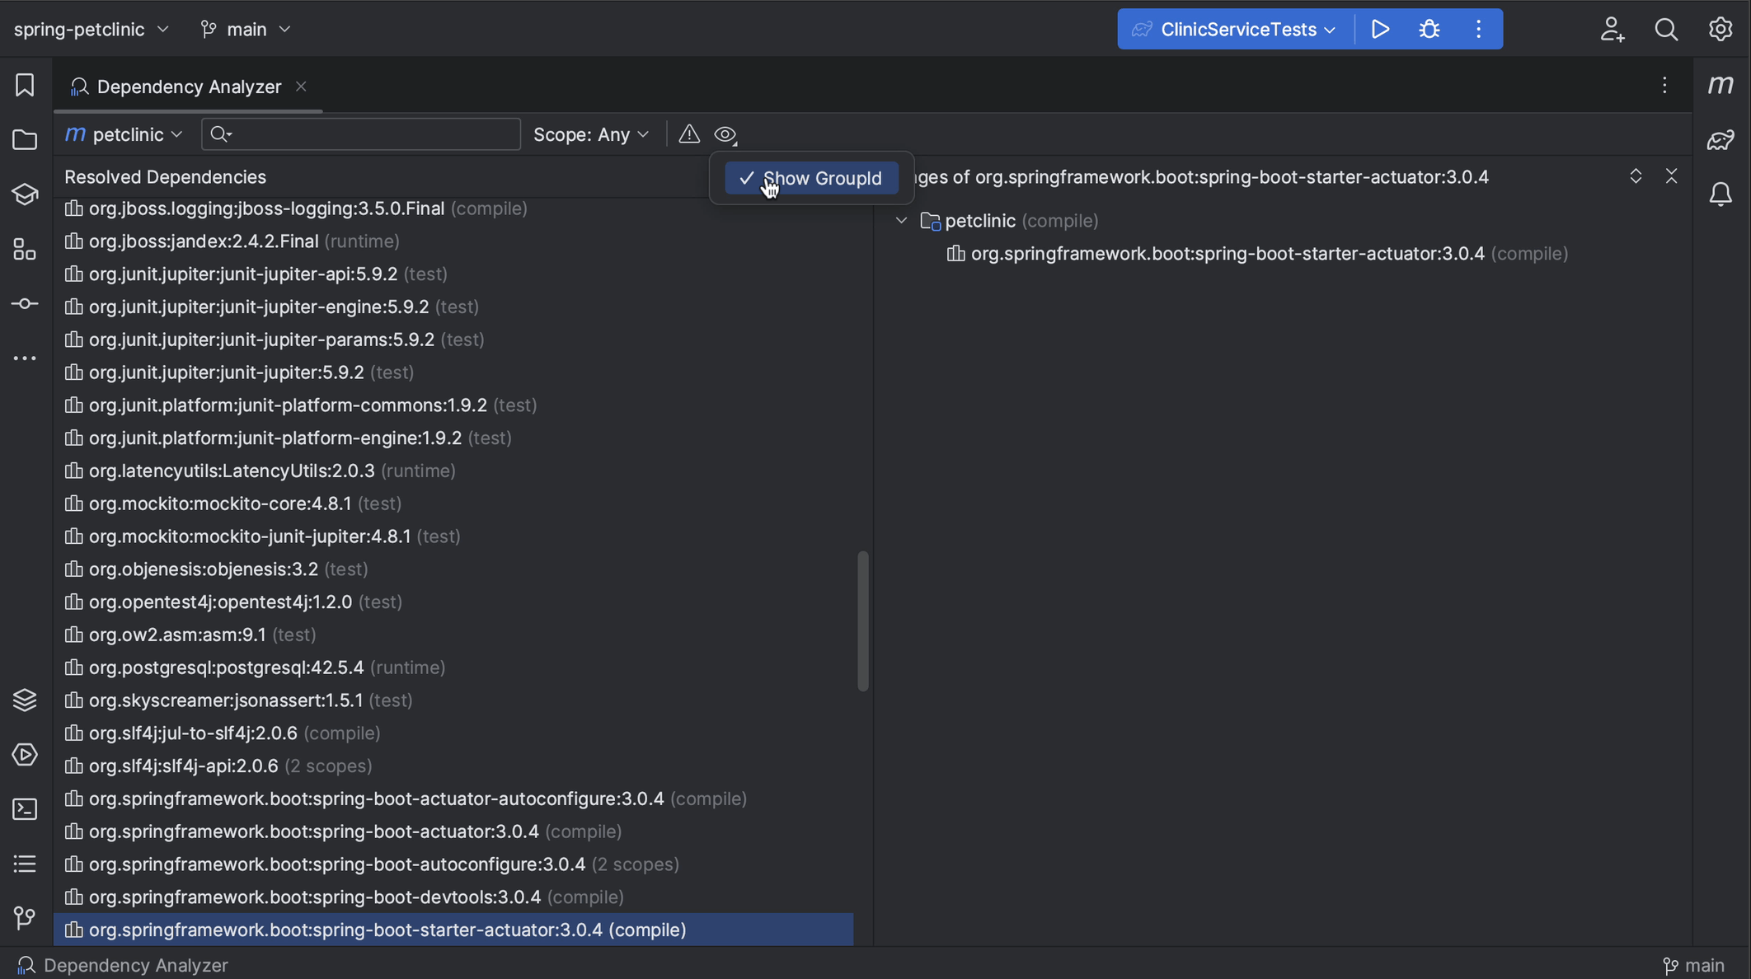1751x979 pixels.
Task: Open global Search with magnifier icon
Action: [x=1667, y=29]
